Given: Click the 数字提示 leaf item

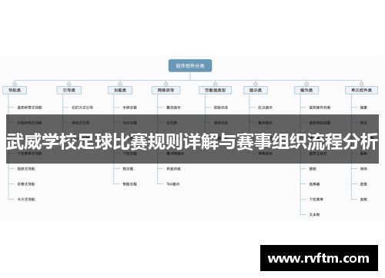Looking at the screenshot, I should 265,123.
